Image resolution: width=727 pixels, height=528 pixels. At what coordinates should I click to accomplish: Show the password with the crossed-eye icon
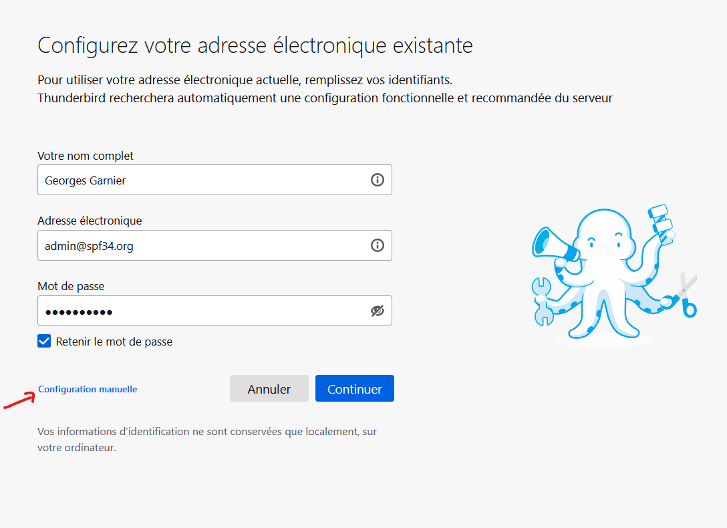378,311
